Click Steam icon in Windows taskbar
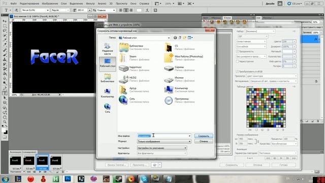Image resolution: width=325 pixels, height=183 pixels. point(118,178)
